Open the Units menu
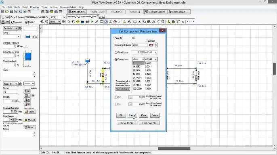 [17, 7]
